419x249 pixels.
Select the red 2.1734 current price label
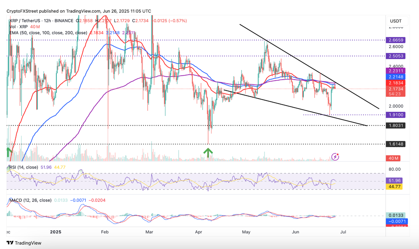click(396, 89)
